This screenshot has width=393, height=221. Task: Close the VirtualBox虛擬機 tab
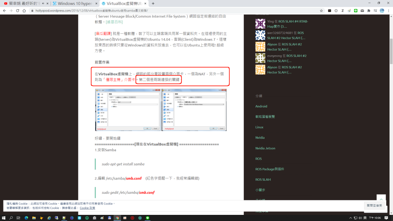pyautogui.click(x=145, y=3)
